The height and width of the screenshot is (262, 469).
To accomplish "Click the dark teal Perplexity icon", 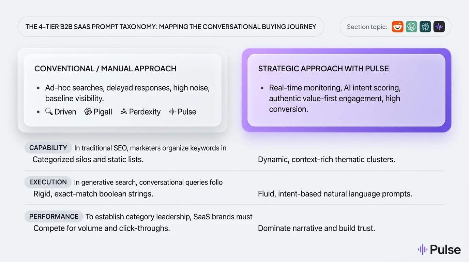I will tap(425, 27).
